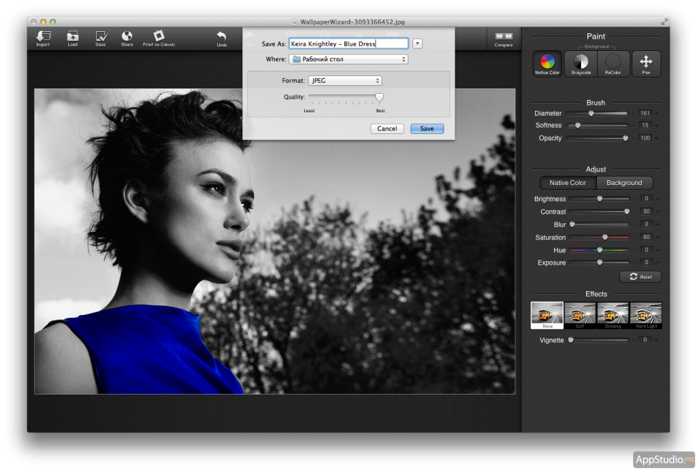Switch to ReColor background mode
The height and width of the screenshot is (470, 697).
click(x=613, y=63)
